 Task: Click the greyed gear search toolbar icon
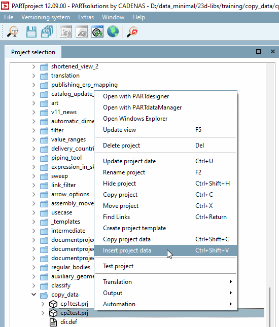click(82, 32)
